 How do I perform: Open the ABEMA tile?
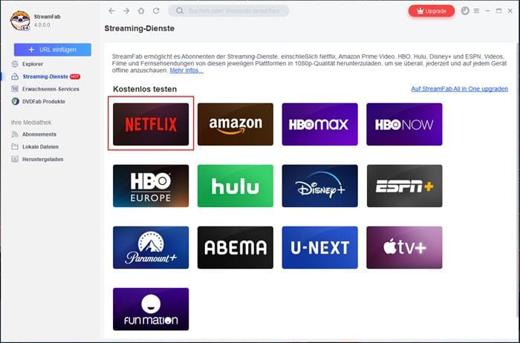(x=235, y=247)
